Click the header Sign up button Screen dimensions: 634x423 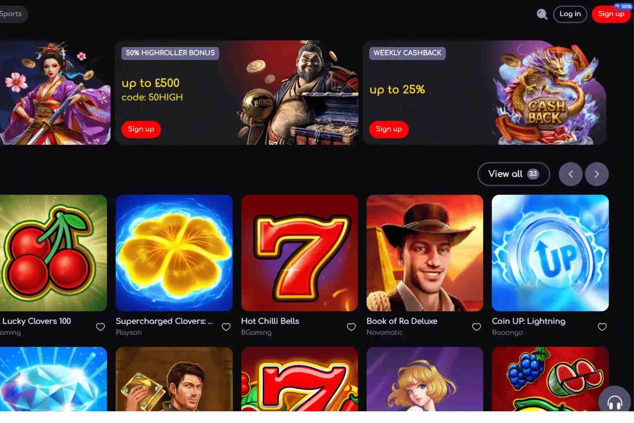611,14
